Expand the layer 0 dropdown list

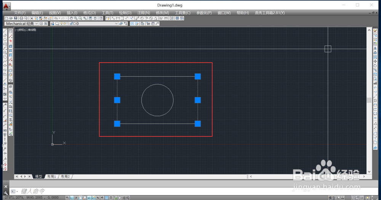(x=116, y=24)
